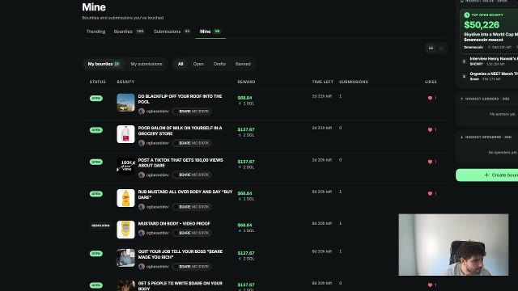The width and height of the screenshot is (518, 291).
Task: Like the TikTok 100,00 views bounty heart
Action: pos(430,162)
